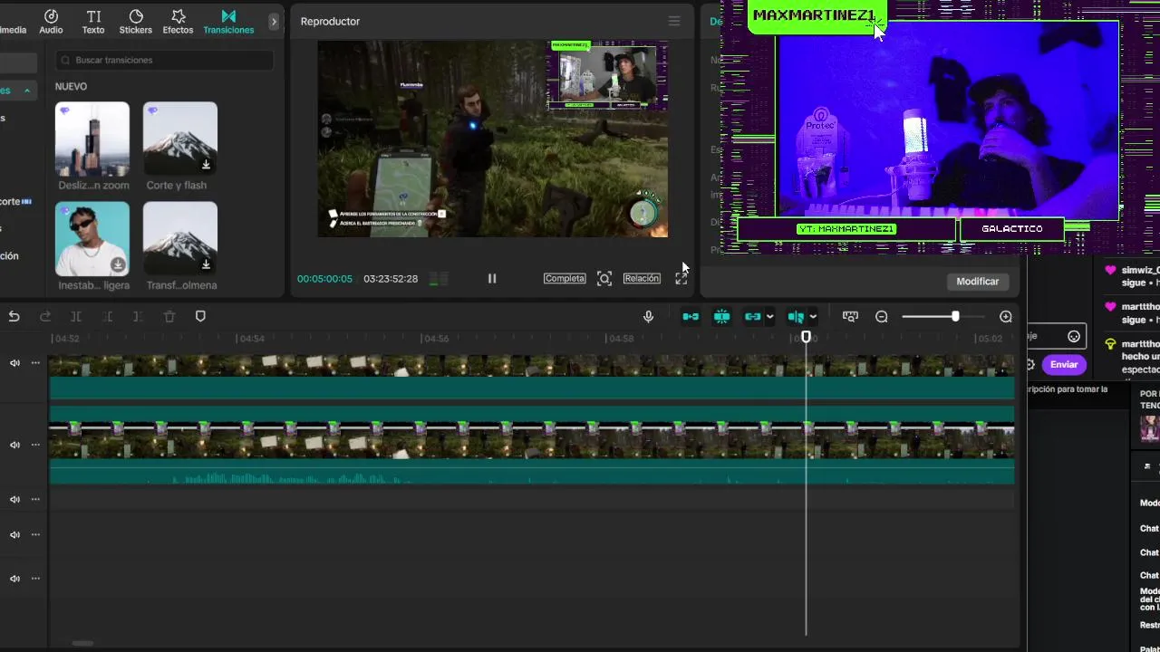Click the trash delete icon
Viewport: 1160px width, 652px height.
pyautogui.click(x=169, y=316)
